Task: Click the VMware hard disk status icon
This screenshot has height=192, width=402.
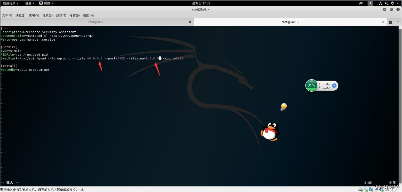Action: coord(361,190)
